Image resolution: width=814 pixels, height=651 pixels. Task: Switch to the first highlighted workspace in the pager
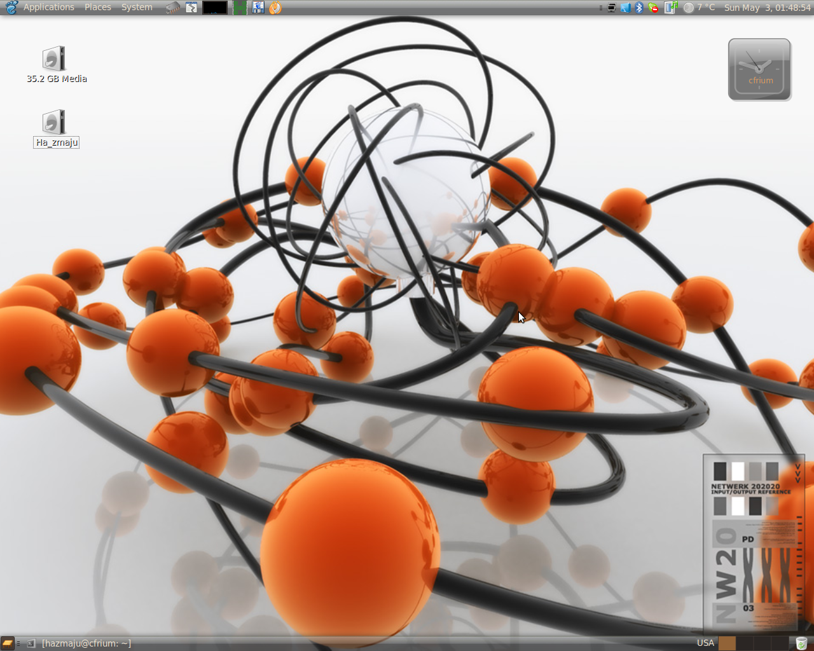(x=727, y=643)
